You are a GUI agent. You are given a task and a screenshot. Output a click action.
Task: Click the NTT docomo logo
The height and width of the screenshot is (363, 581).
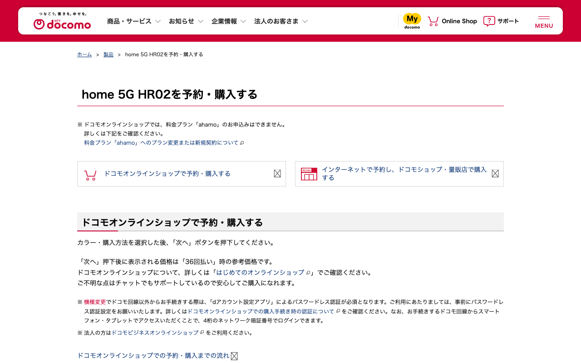pos(62,21)
